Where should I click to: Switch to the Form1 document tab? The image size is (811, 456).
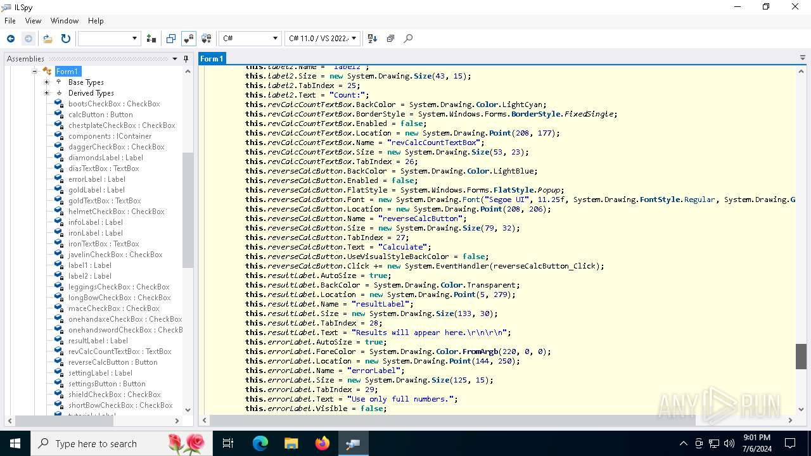pyautogui.click(x=212, y=58)
